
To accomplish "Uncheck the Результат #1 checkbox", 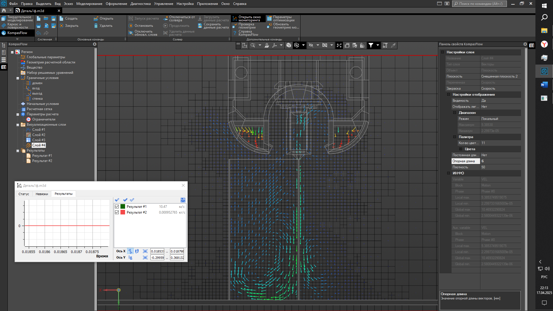I will coord(117,207).
